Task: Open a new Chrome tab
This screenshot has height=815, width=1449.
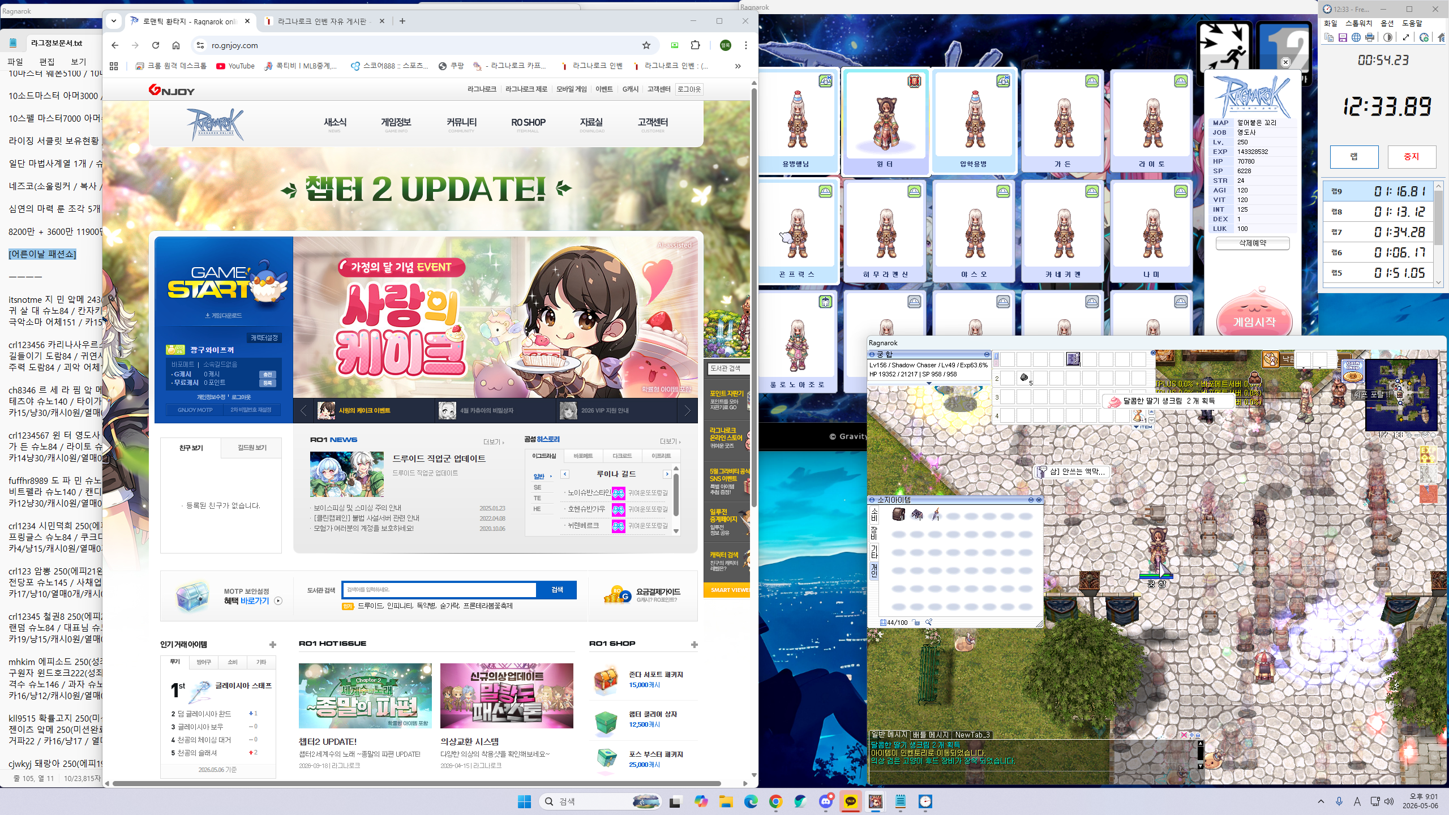Action: click(402, 21)
